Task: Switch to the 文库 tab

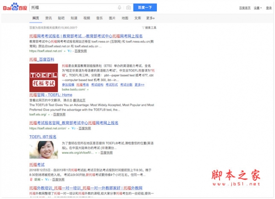Action: 137,18
